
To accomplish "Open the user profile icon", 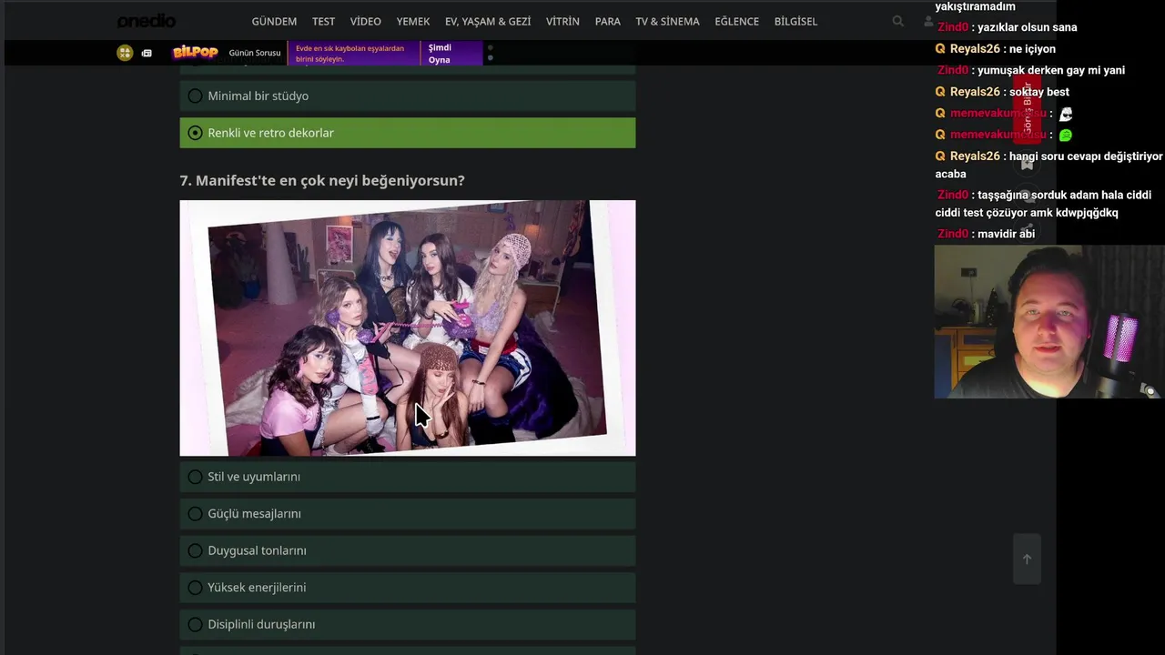I will [x=927, y=21].
